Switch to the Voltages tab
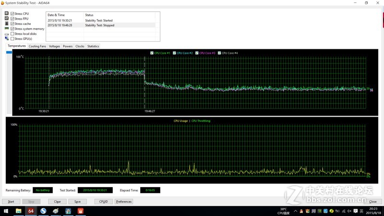The image size is (384, 216). pyautogui.click(x=54, y=47)
